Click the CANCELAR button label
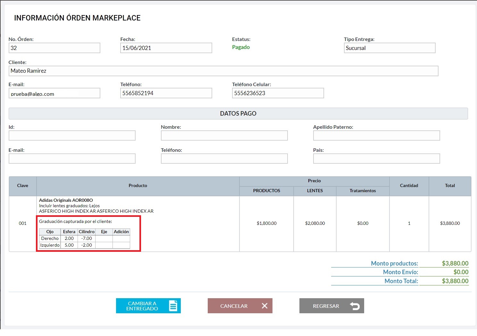Image resolution: width=477 pixels, height=336 pixels. point(234,306)
